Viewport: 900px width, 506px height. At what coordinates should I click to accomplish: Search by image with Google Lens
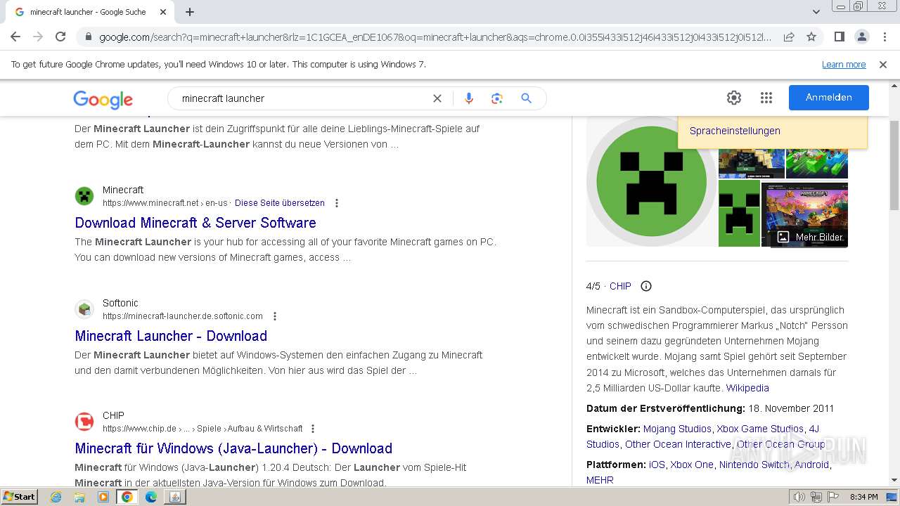click(497, 98)
